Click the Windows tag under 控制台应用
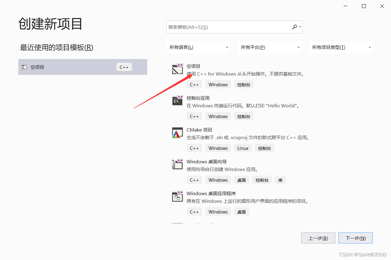The image size is (391, 260). pyautogui.click(x=218, y=116)
